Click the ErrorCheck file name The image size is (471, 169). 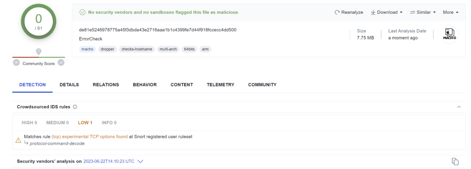pyautogui.click(x=91, y=39)
